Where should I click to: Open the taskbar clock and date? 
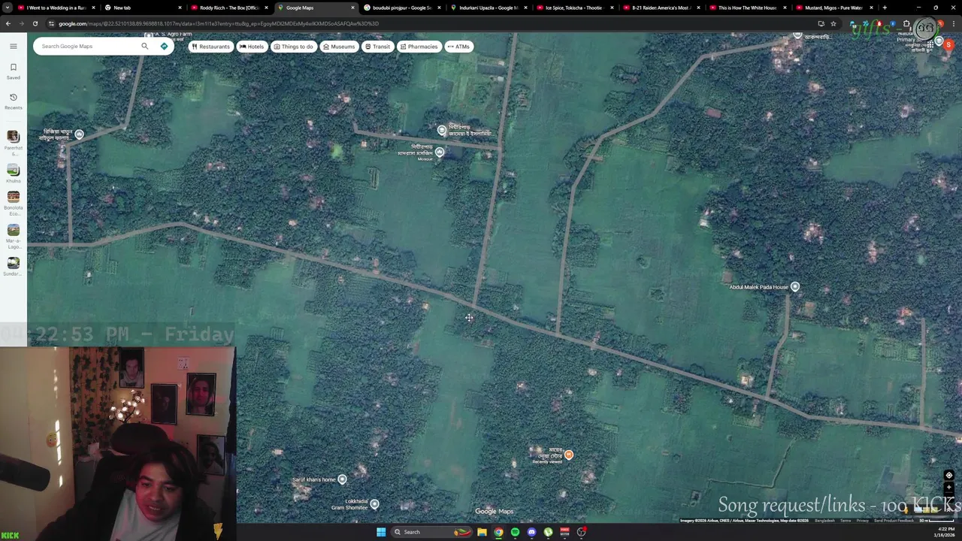(945, 532)
